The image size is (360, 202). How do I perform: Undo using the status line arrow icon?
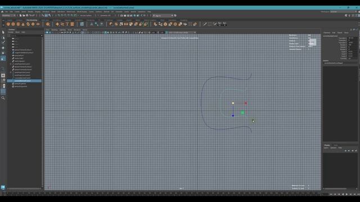[30, 15]
